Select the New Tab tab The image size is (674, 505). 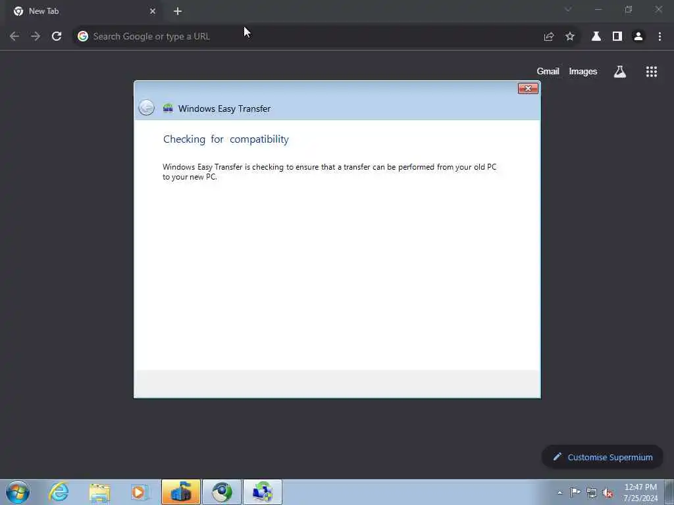tap(85, 12)
